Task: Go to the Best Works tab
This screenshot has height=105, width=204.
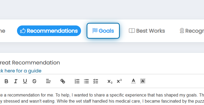Action: [x=147, y=31]
